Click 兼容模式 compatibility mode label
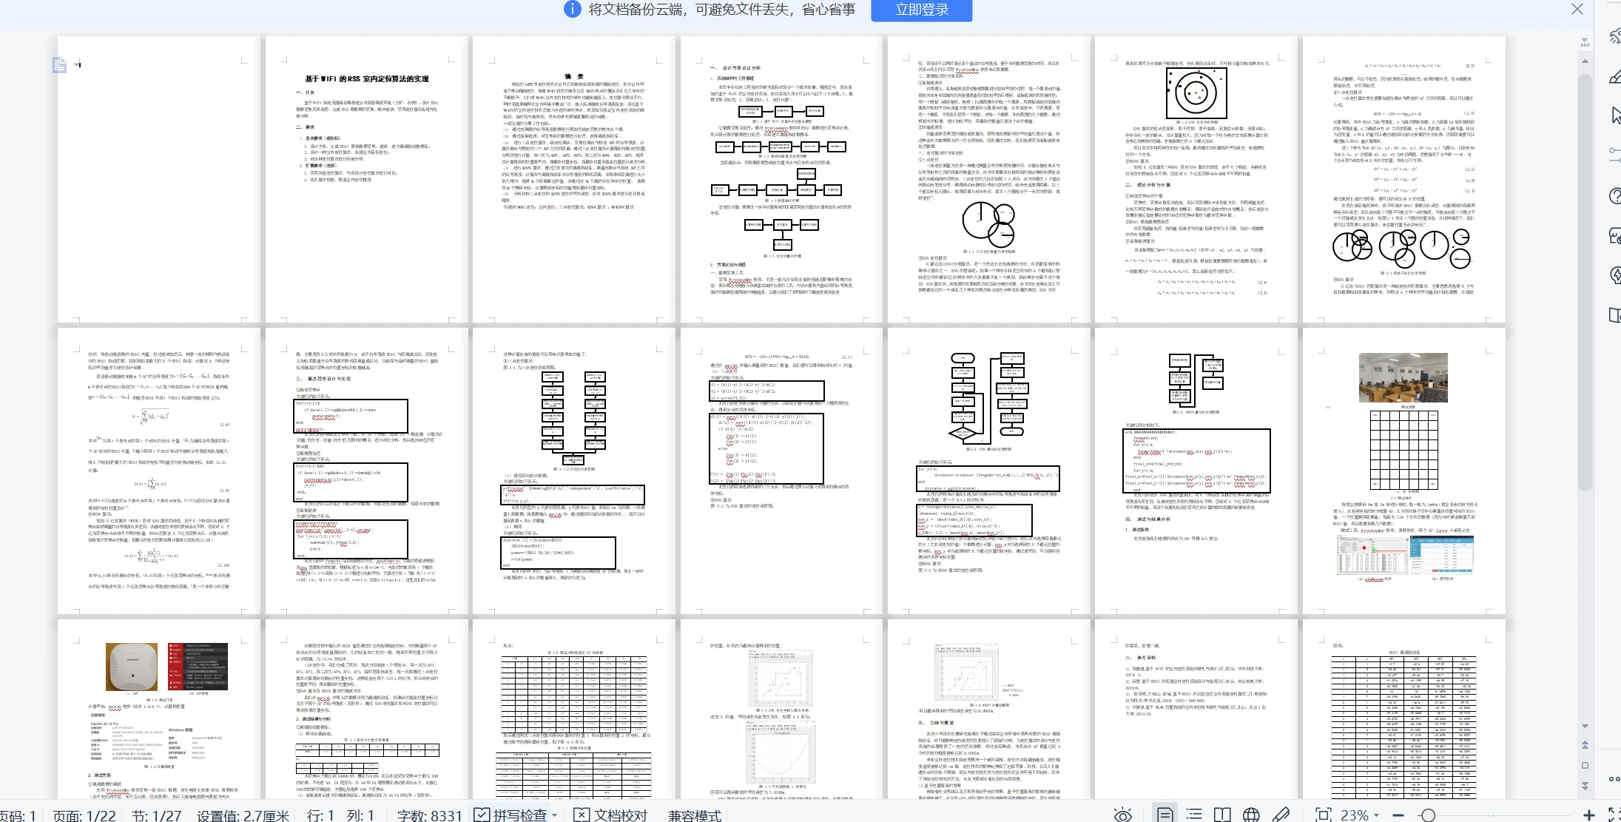Screen dimensions: 1621x822 click(x=694, y=815)
